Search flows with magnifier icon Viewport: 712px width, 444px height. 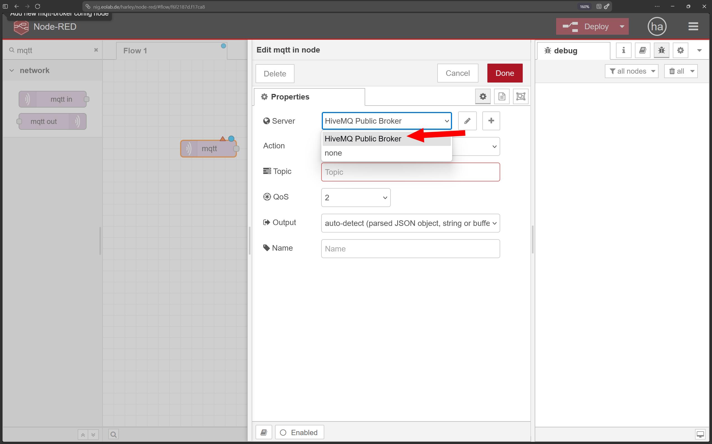114,434
